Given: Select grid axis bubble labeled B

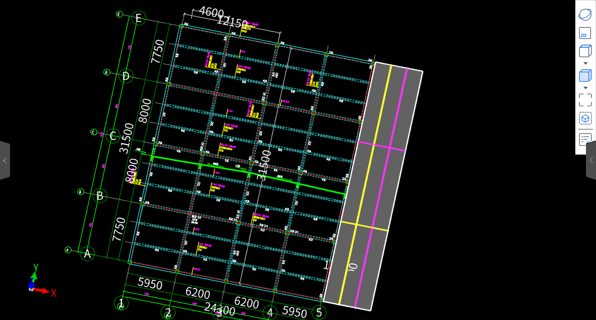Looking at the screenshot, I should (100, 196).
